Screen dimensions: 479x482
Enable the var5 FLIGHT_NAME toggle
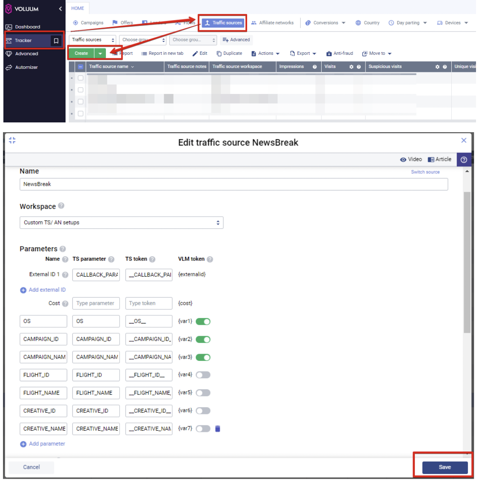(x=203, y=393)
